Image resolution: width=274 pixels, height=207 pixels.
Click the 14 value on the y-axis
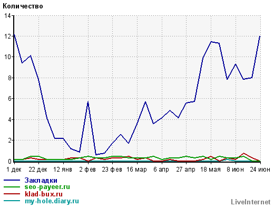click(x=7, y=16)
